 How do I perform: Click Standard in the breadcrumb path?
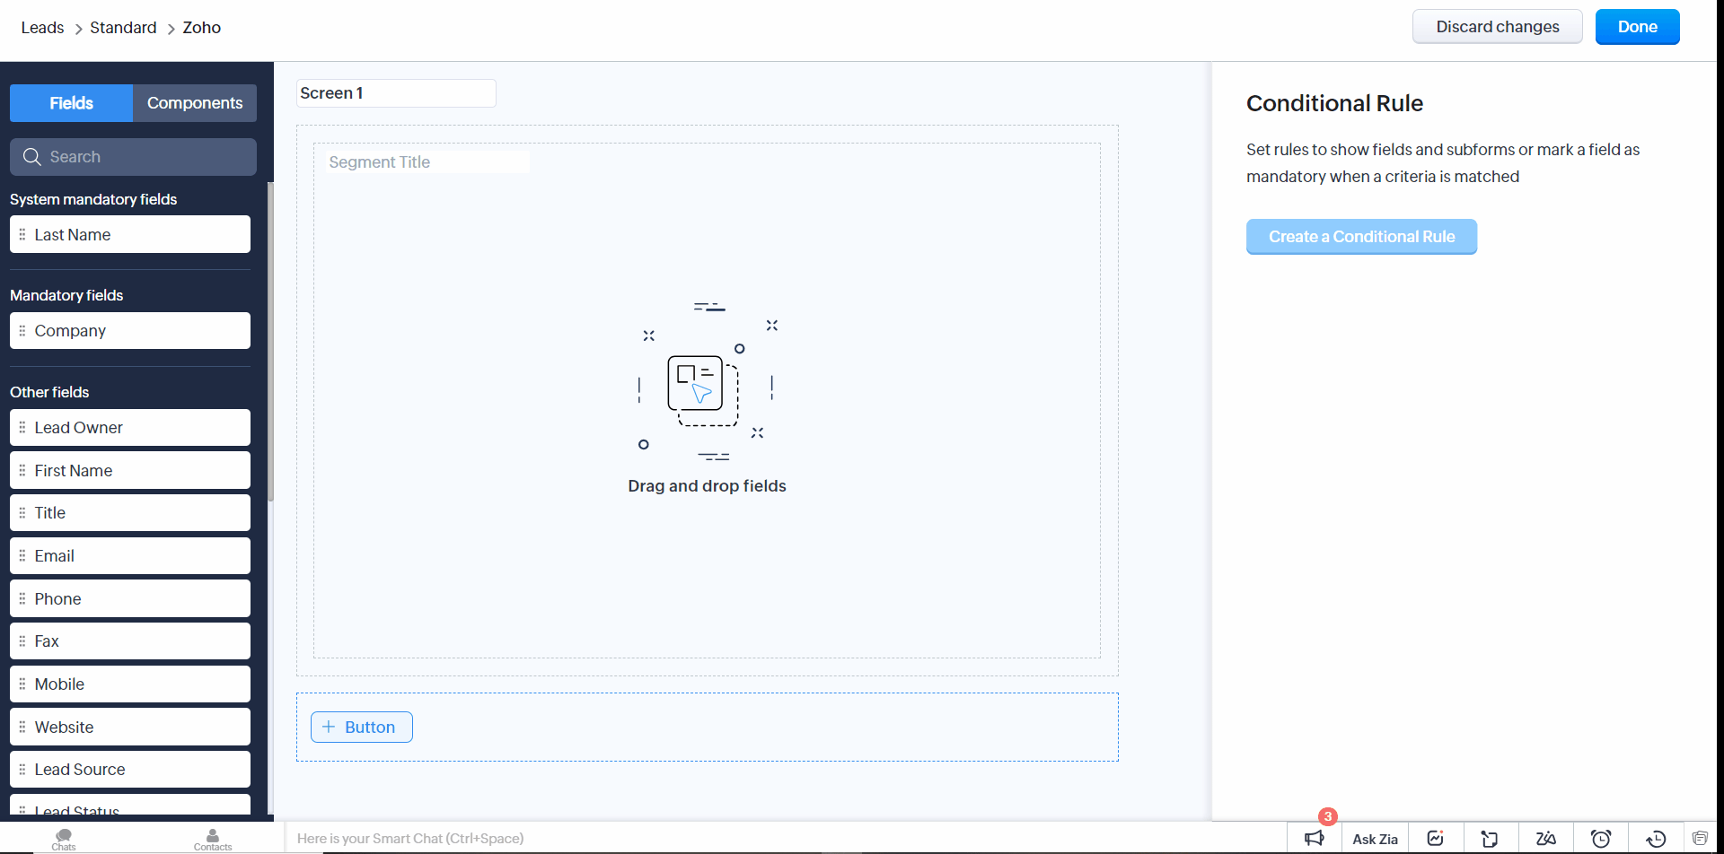click(123, 28)
